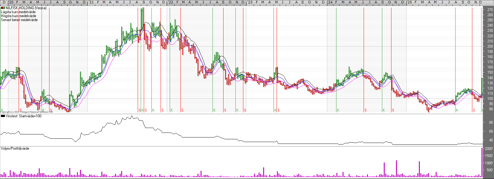Click the '25 year marker on timeline
The height and width of the screenshot is (179, 494).
pos(409,2)
